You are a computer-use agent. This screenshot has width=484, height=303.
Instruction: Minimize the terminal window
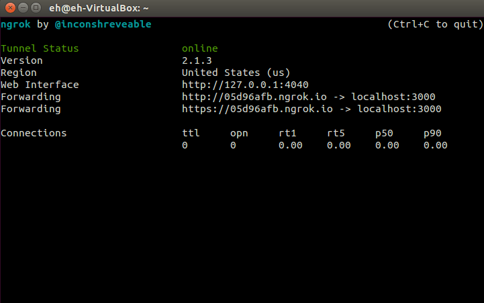22,7
